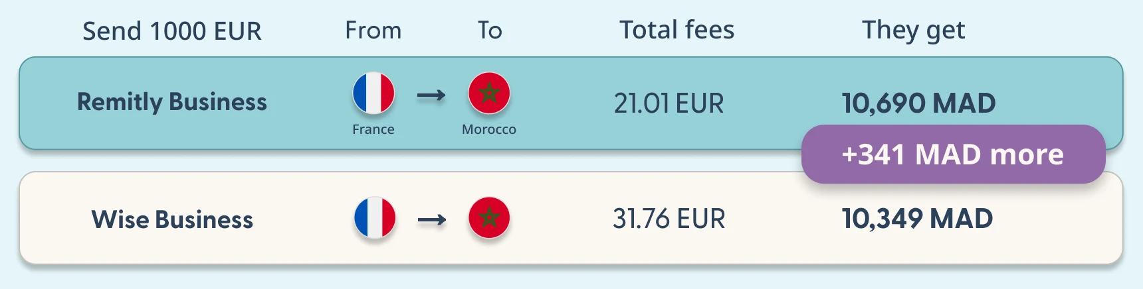
Task: Click the Morocco caption under the flag
Action: point(489,129)
